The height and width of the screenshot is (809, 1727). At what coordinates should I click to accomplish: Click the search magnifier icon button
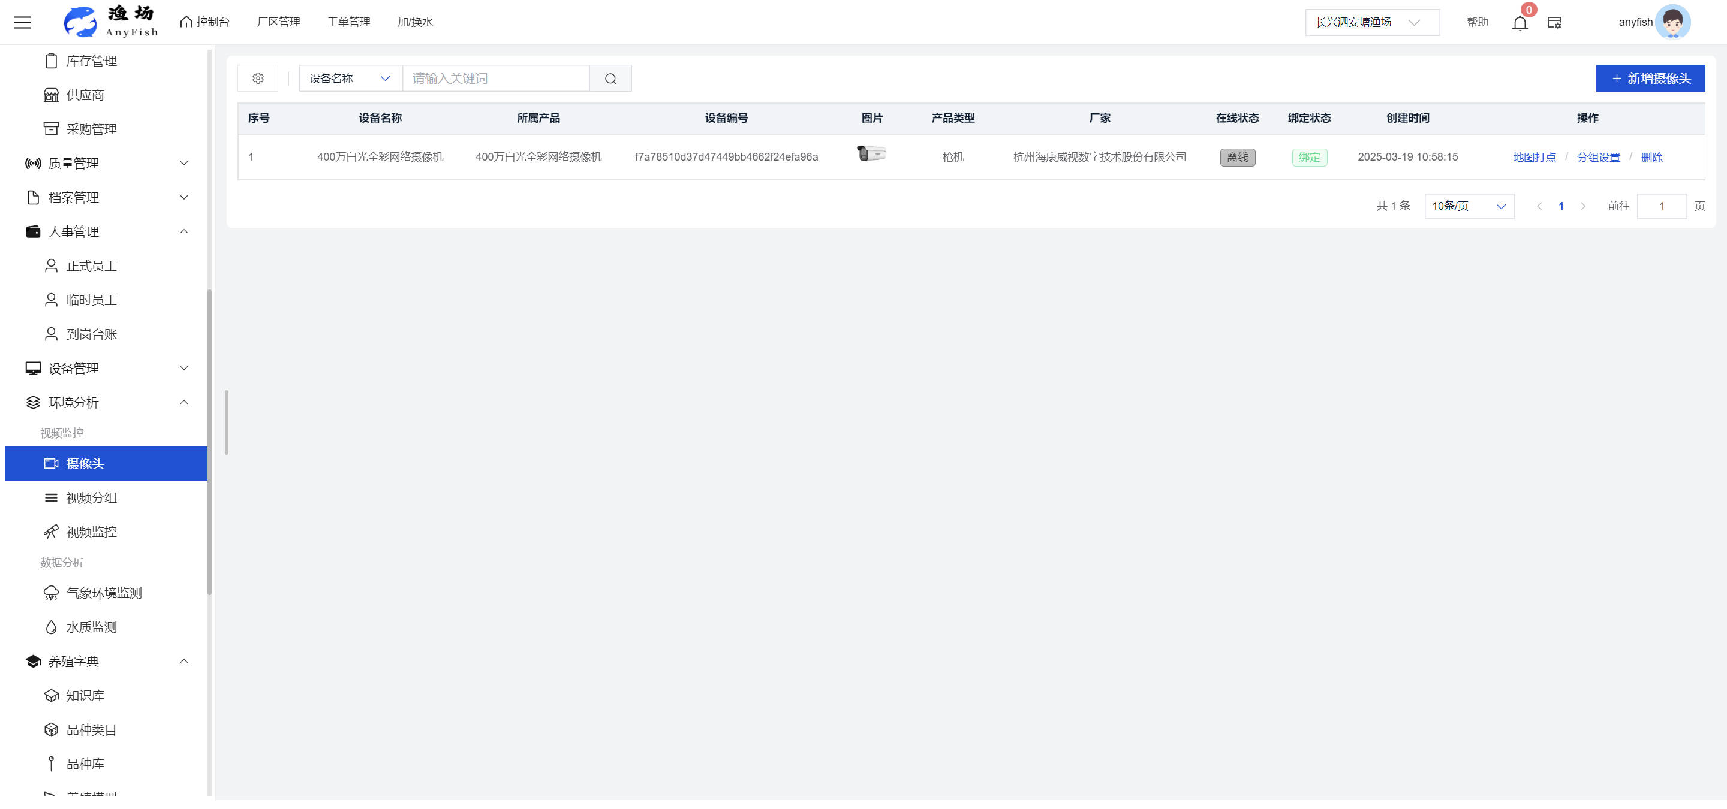click(610, 79)
